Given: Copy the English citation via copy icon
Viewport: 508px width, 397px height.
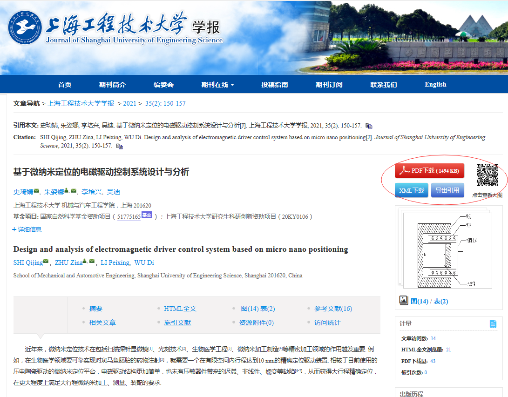Looking at the screenshot, I should click(x=120, y=146).
